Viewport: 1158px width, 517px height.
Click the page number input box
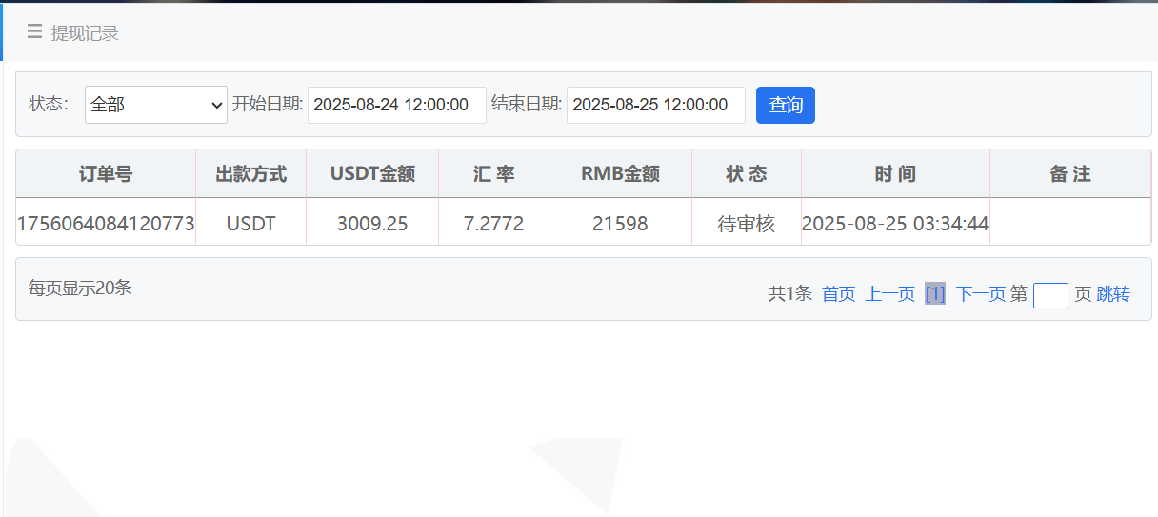(x=1050, y=295)
